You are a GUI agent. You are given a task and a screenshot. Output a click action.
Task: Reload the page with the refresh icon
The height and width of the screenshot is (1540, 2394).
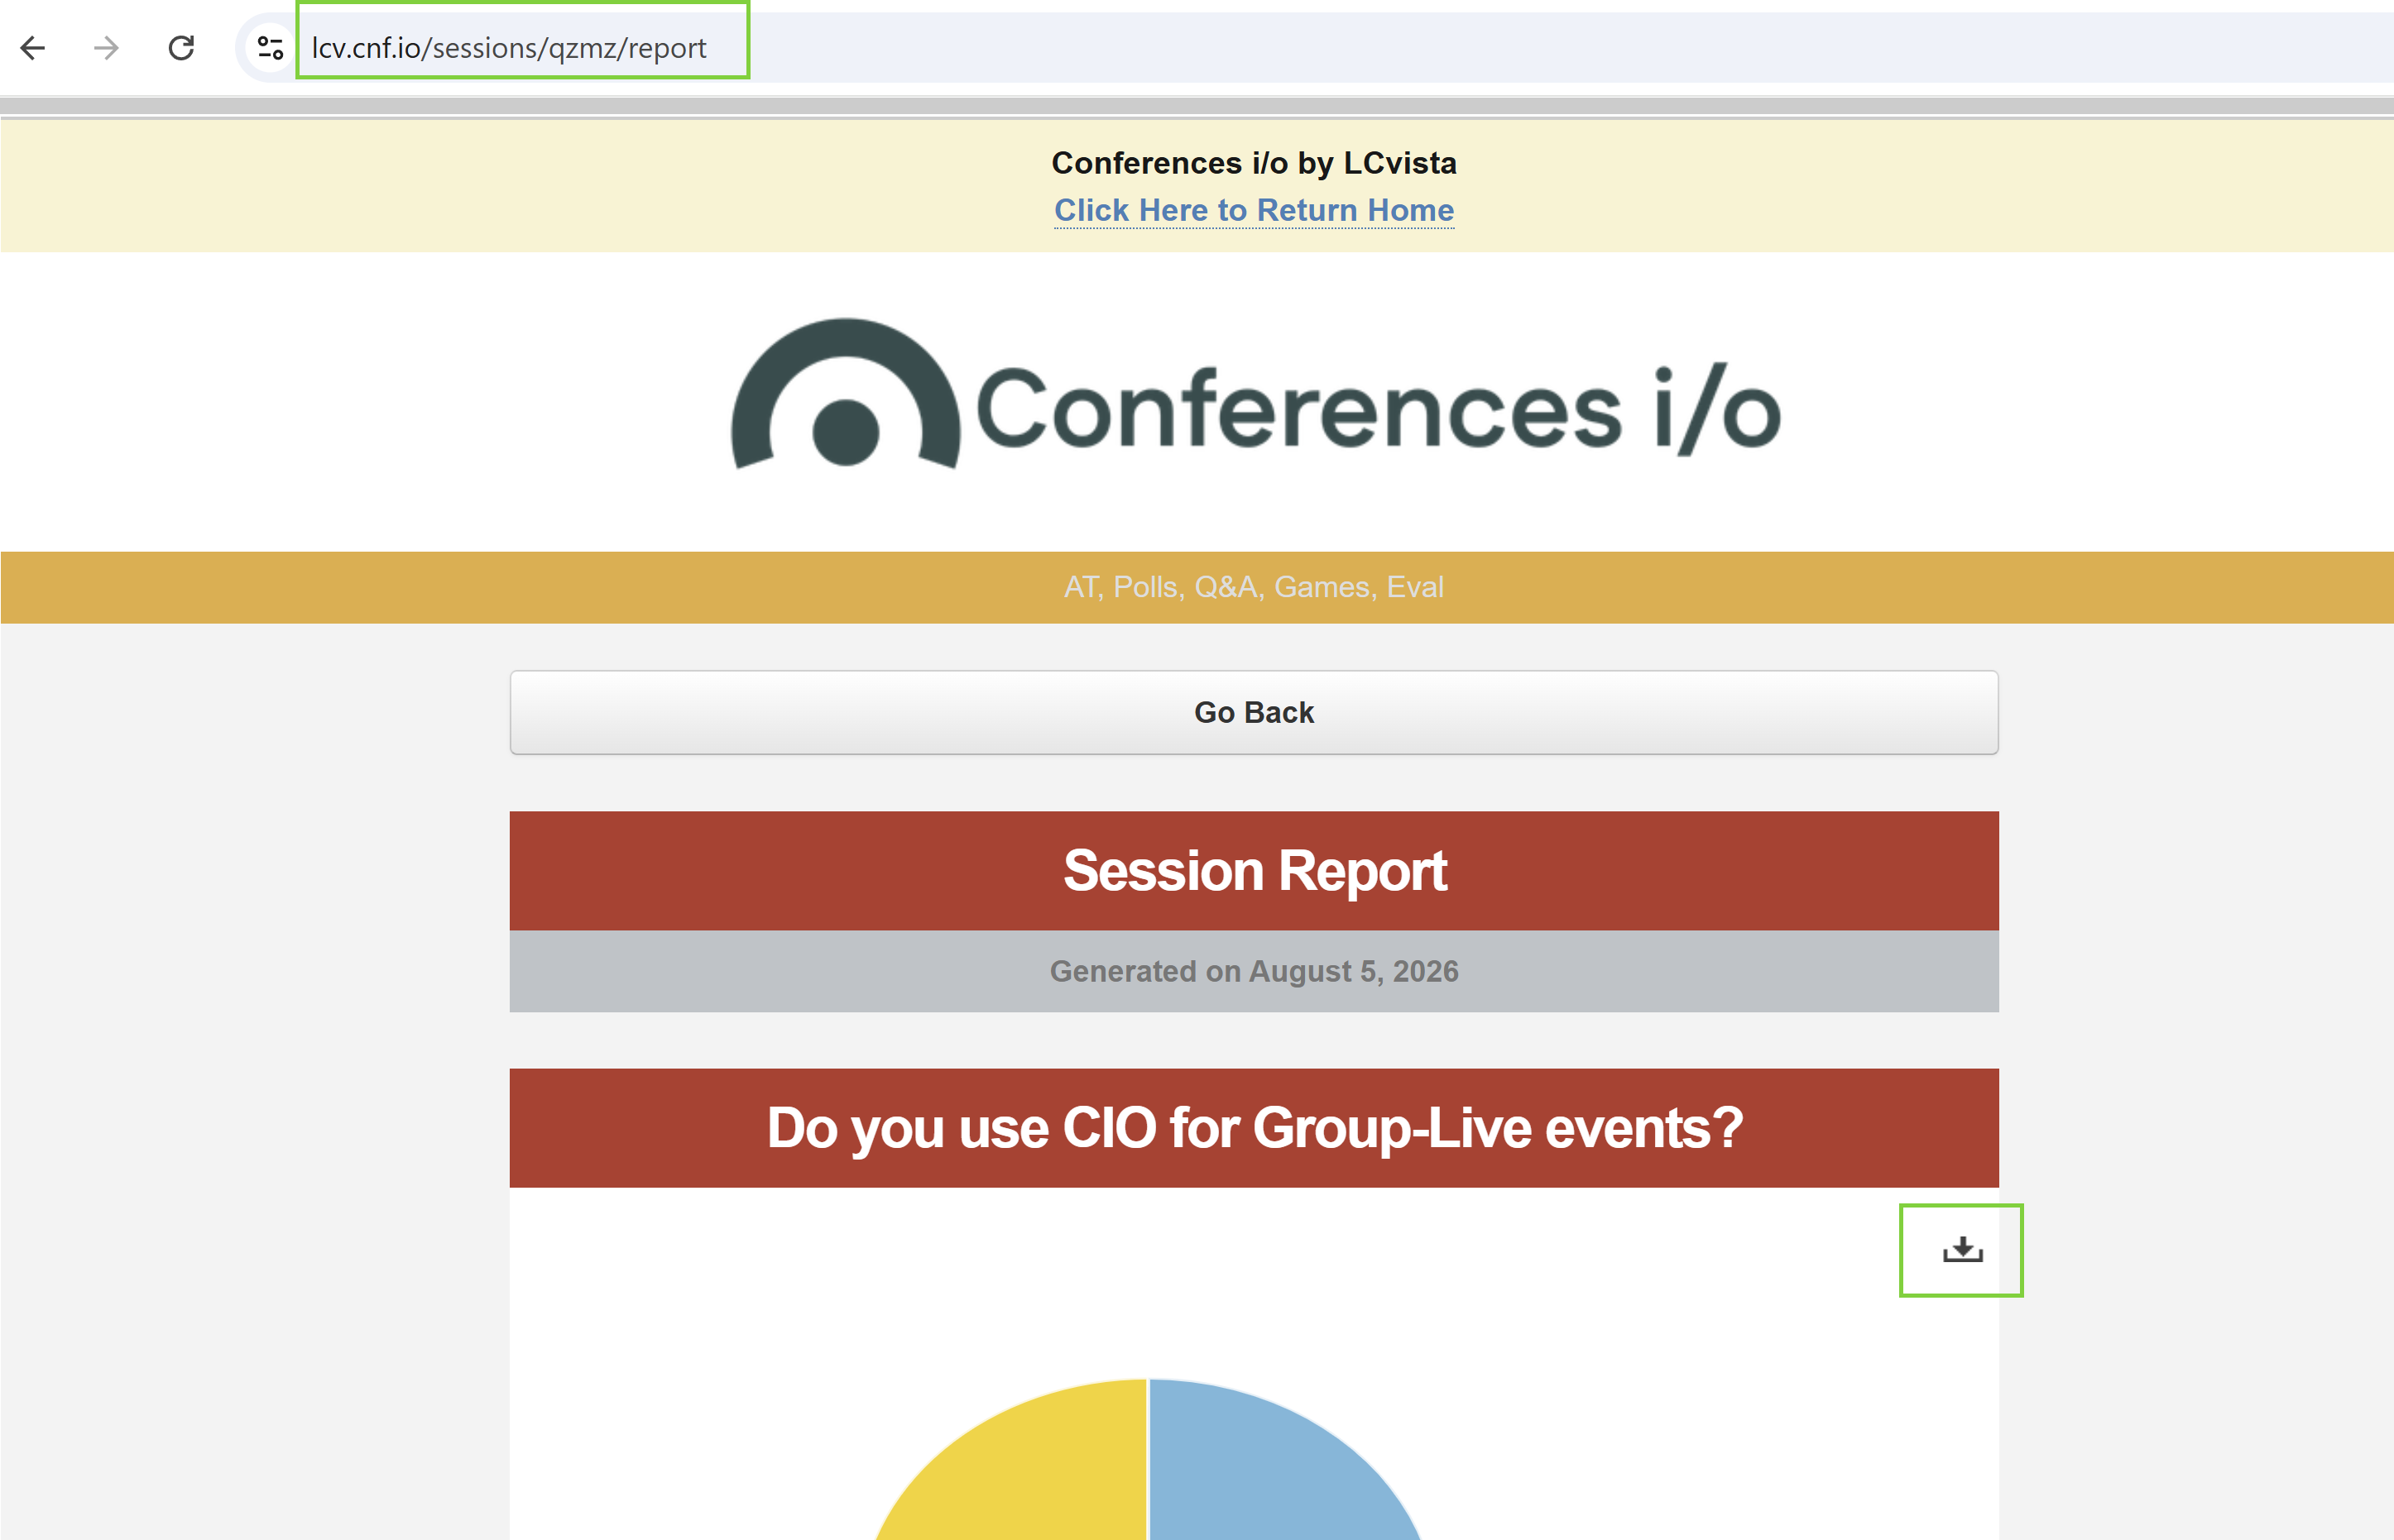(181, 48)
